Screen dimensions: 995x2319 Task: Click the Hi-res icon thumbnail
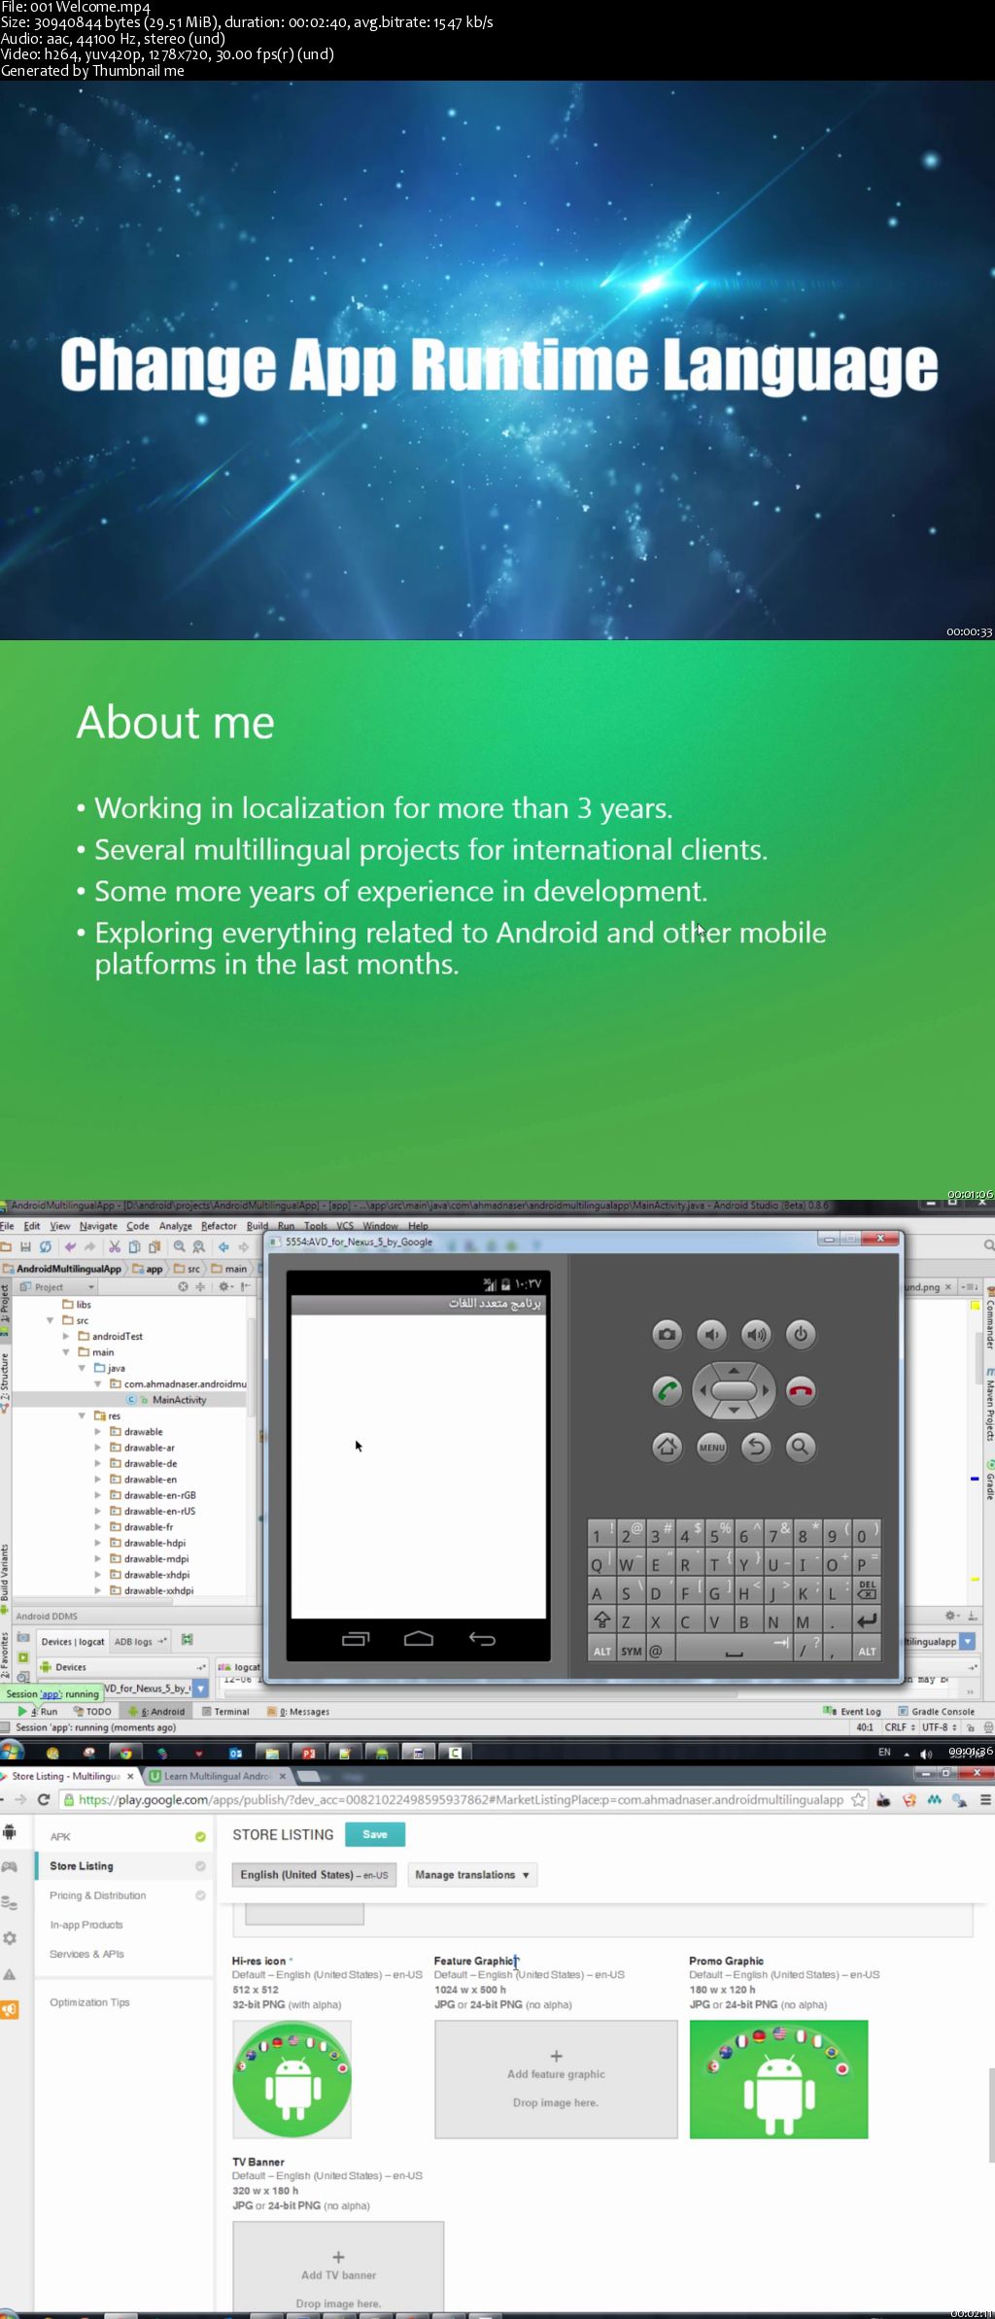pyautogui.click(x=292, y=2079)
